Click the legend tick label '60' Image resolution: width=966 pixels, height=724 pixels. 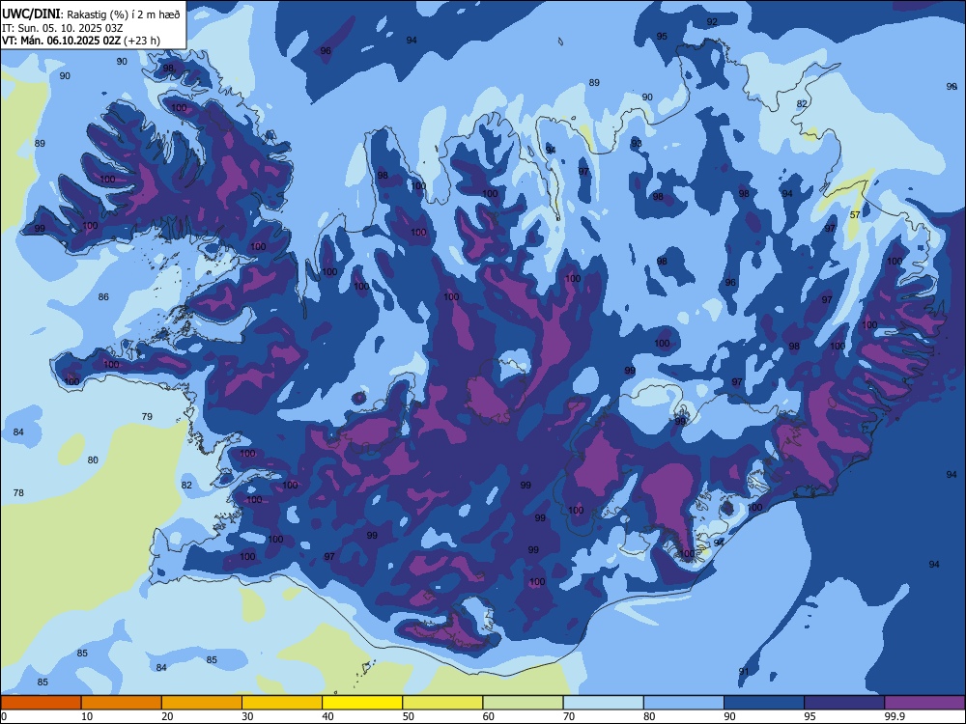click(x=489, y=716)
